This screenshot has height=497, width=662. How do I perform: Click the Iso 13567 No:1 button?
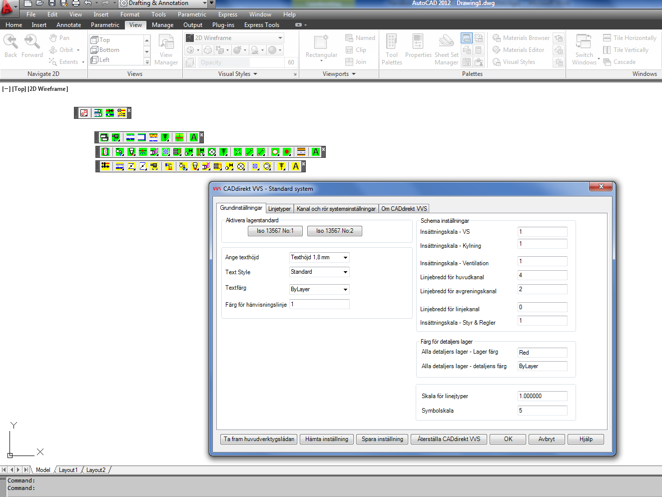(275, 231)
